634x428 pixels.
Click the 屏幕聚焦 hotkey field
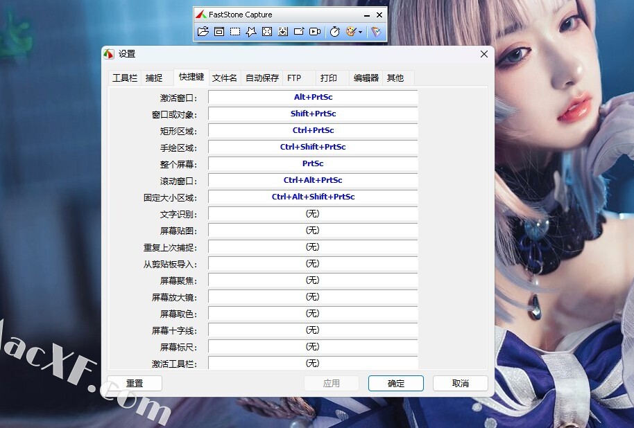pyautogui.click(x=313, y=280)
